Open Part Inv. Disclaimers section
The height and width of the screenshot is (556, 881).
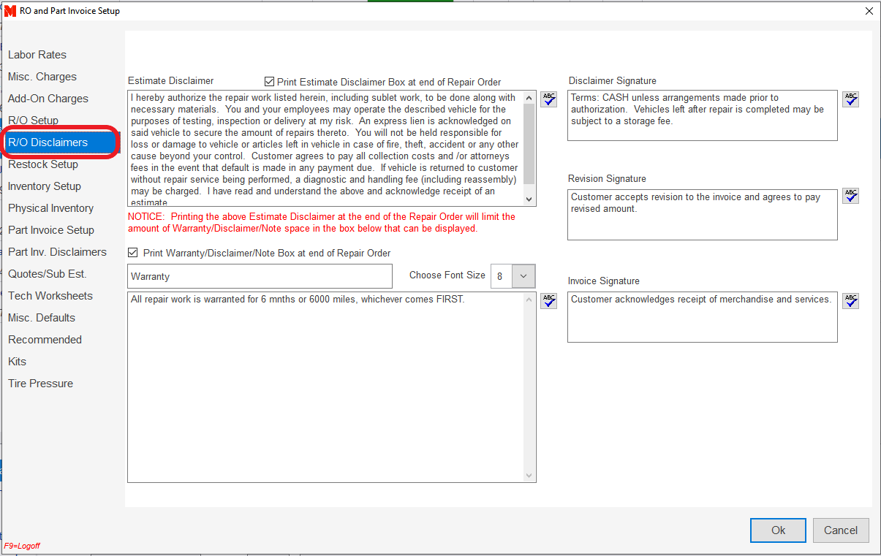(57, 252)
